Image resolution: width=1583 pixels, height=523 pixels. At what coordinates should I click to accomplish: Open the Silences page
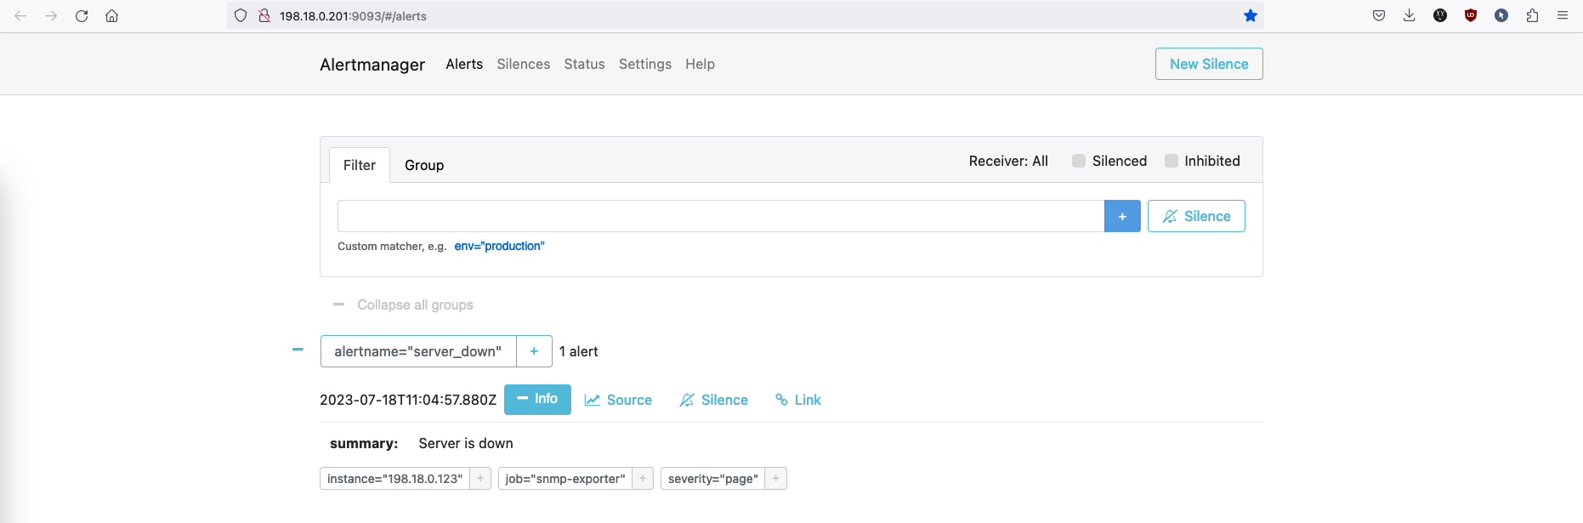point(523,64)
